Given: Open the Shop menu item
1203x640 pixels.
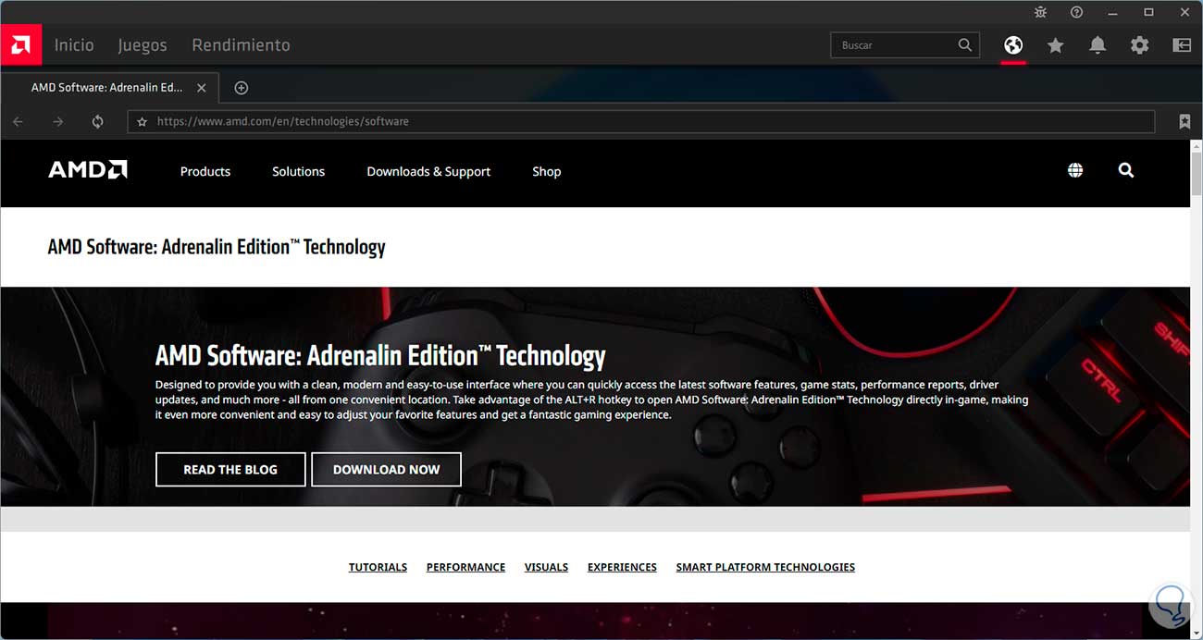Looking at the screenshot, I should click(547, 171).
